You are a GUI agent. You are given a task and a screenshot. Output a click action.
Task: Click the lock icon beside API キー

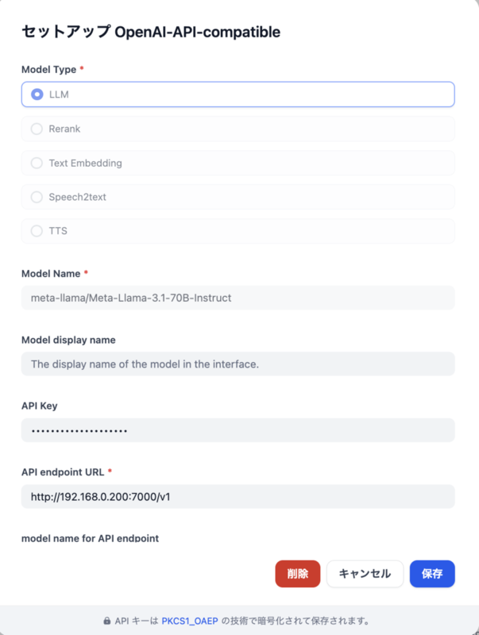tap(107, 621)
